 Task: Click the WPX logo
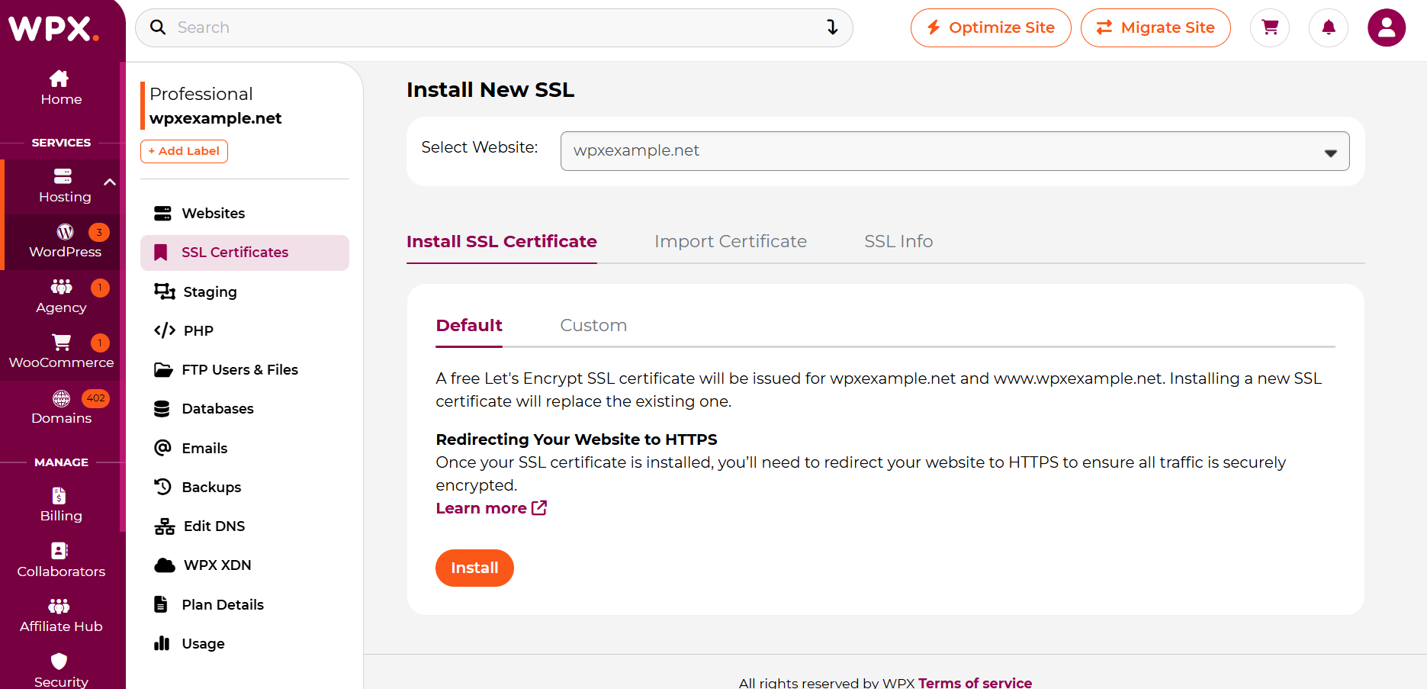click(53, 29)
